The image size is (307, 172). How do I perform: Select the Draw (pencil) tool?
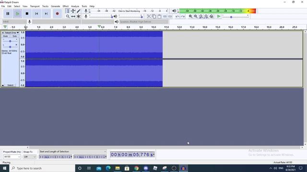tap(78, 11)
